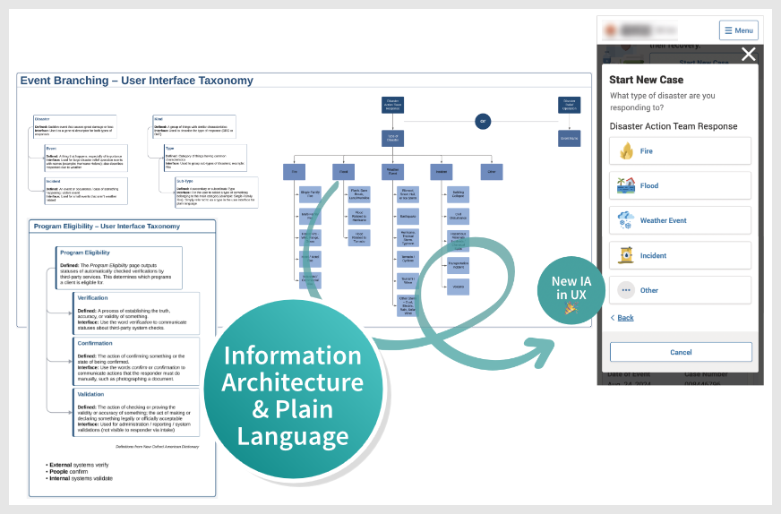Click the 'Other' node in the flowchart
The height and width of the screenshot is (514, 781).
(x=492, y=172)
